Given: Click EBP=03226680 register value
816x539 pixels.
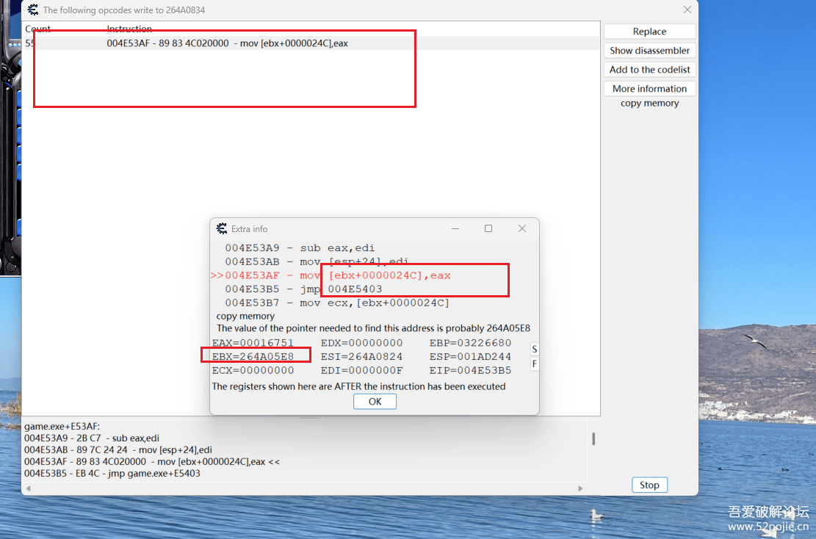Looking at the screenshot, I should tap(471, 343).
